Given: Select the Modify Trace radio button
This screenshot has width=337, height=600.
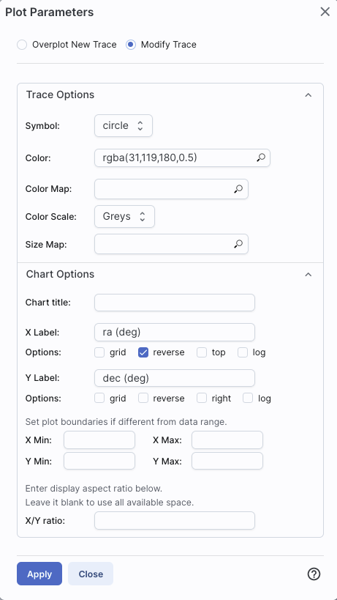Looking at the screenshot, I should coord(131,45).
